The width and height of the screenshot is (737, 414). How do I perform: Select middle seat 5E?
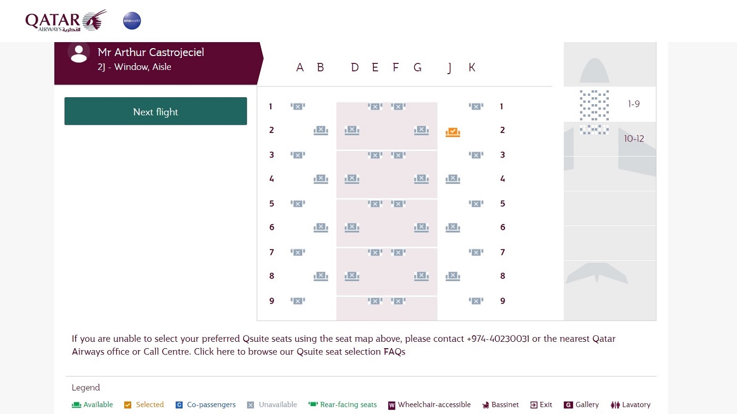point(376,203)
